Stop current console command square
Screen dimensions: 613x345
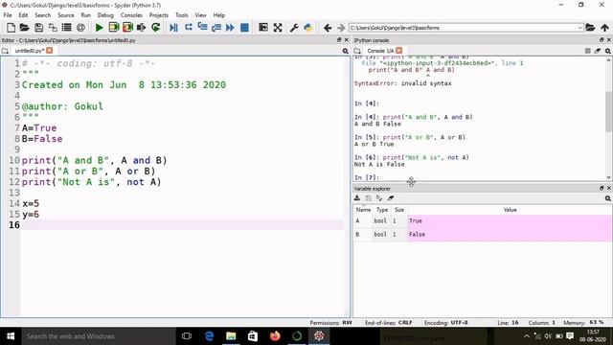(587, 51)
